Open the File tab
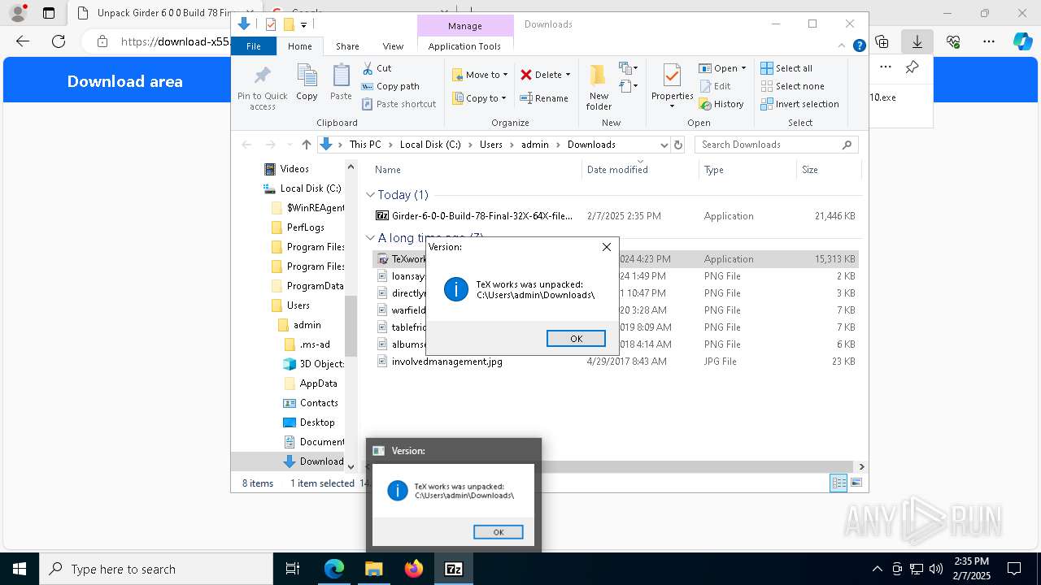Image resolution: width=1041 pixels, height=585 pixels. (x=254, y=46)
